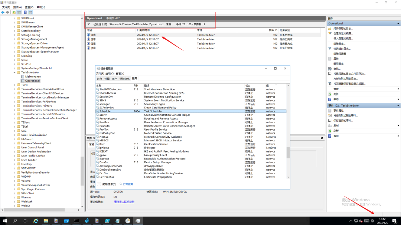Viewport: 401px width, 225px height.
Task: Click 简略信息 collapse toggle in Task Manager
Action: (x=99, y=184)
